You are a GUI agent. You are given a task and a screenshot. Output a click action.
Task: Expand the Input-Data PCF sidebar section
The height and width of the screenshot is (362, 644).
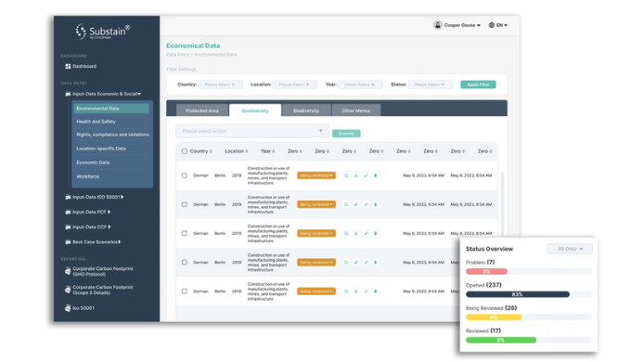[x=91, y=212]
